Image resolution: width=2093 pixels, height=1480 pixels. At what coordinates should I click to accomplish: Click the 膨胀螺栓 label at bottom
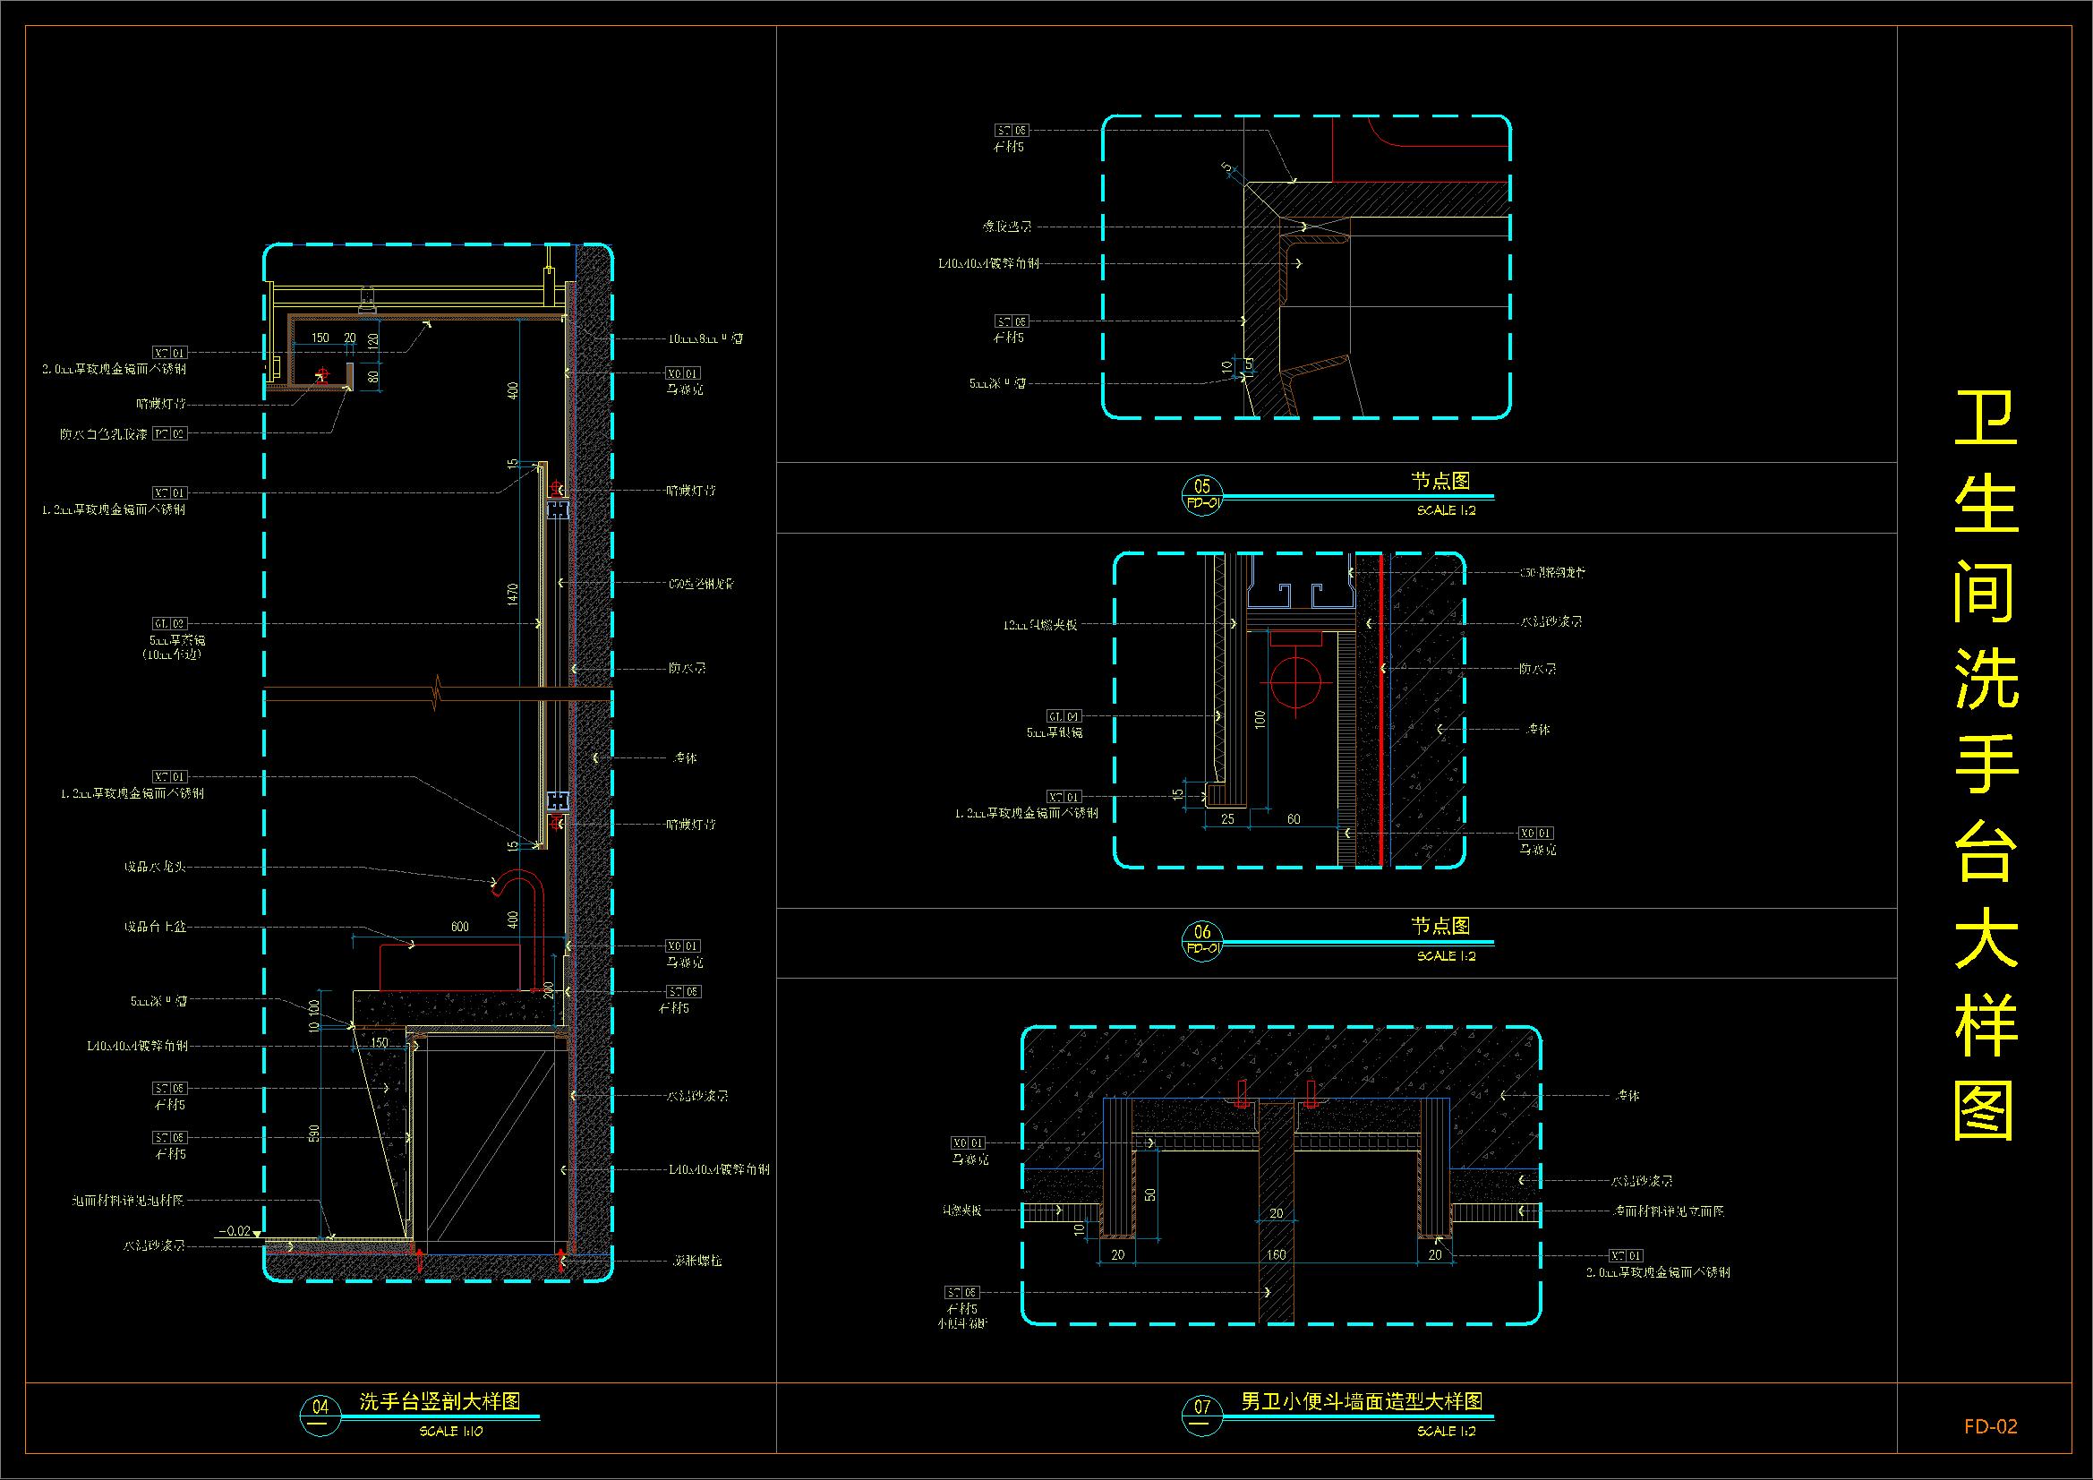pyautogui.click(x=697, y=1262)
